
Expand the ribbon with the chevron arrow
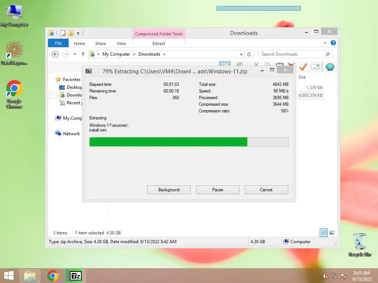click(x=325, y=43)
